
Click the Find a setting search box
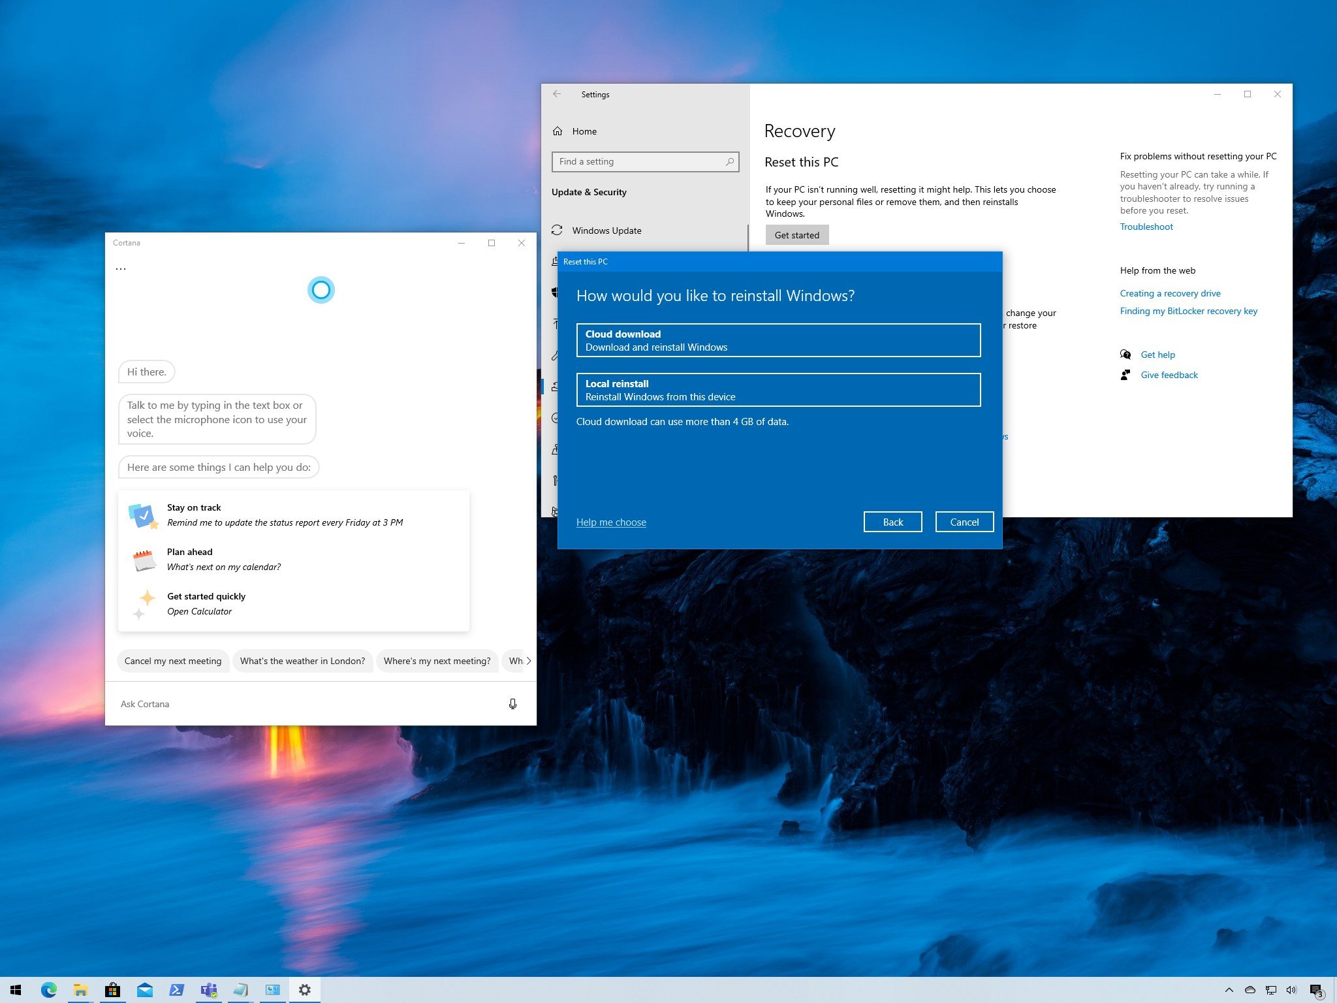640,161
